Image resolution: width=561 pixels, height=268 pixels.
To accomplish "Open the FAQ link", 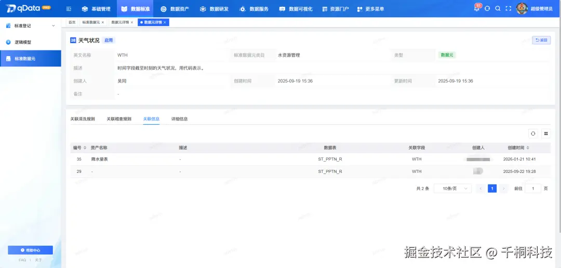I will [22, 260].
